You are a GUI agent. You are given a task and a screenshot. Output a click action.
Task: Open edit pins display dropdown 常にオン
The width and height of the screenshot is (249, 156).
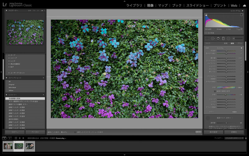coord(65,132)
